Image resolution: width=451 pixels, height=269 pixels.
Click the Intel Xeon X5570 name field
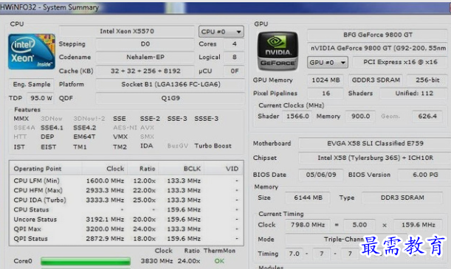coord(127,31)
